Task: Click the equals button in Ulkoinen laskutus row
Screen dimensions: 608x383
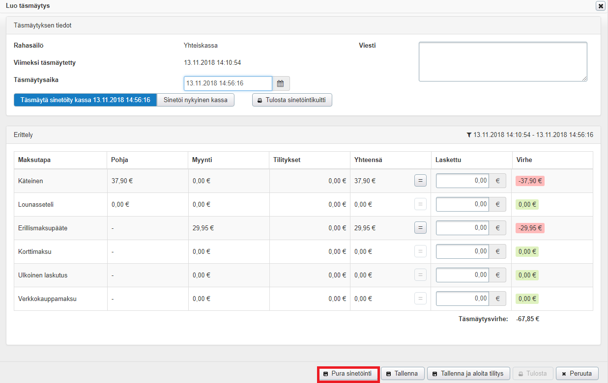Action: (x=420, y=275)
